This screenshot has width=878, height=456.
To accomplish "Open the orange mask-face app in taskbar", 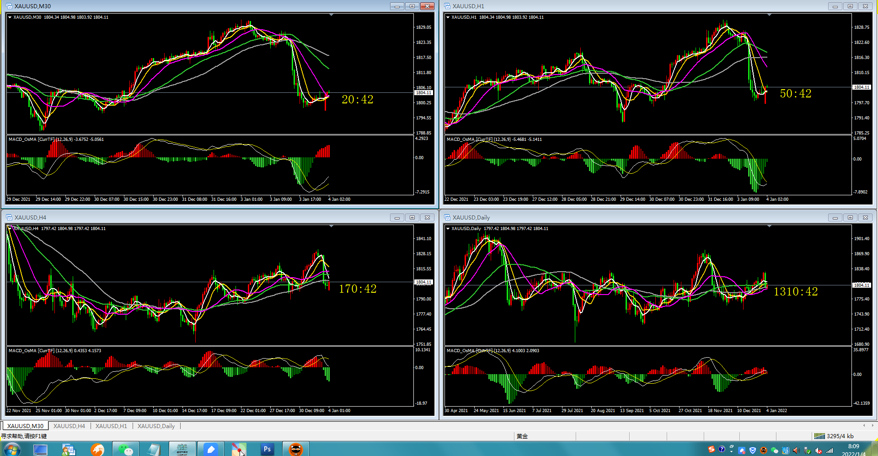I will tap(296, 450).
